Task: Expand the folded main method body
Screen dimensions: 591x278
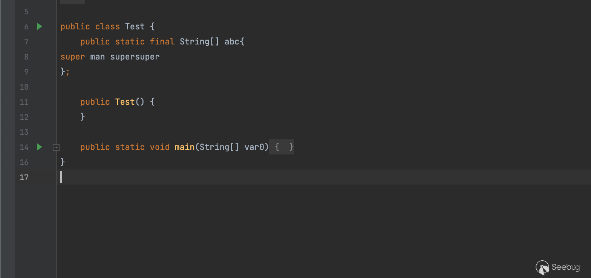Action: click(x=56, y=147)
